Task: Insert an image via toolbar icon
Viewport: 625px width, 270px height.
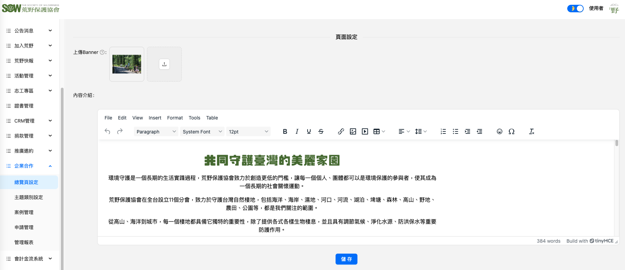Action: (x=353, y=131)
